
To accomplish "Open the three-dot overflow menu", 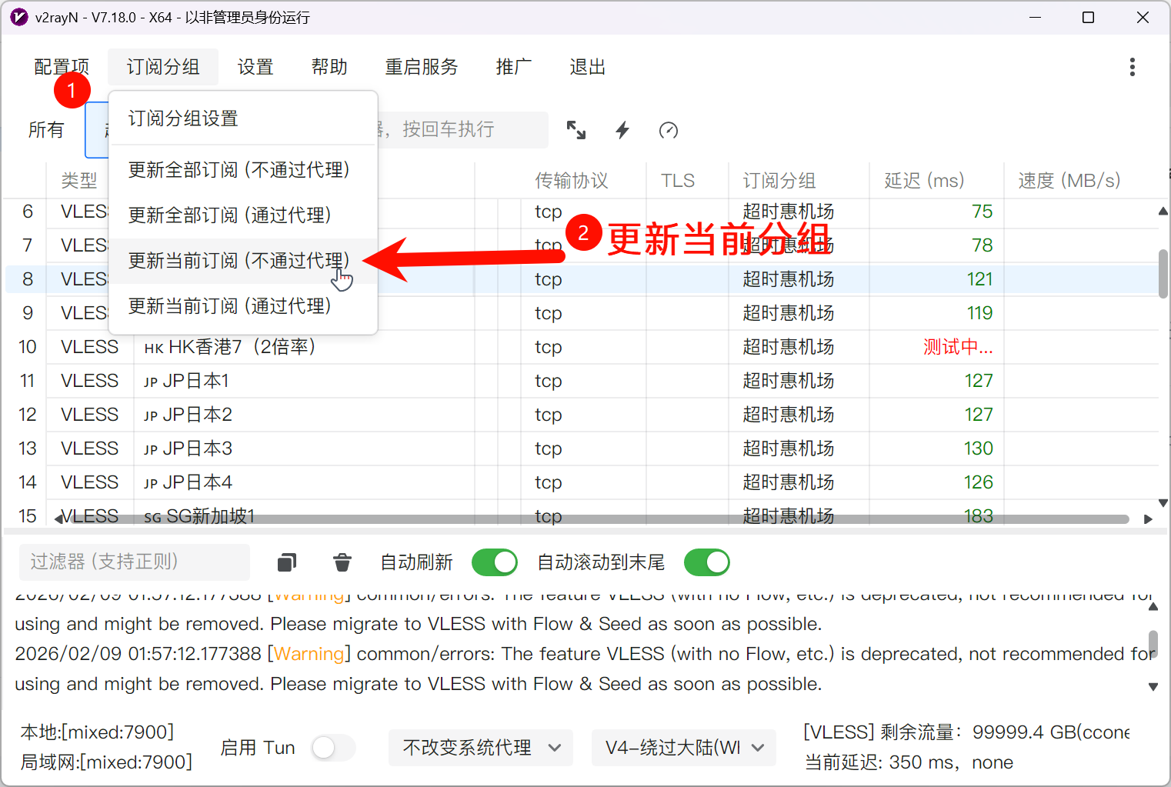I will pyautogui.click(x=1132, y=67).
